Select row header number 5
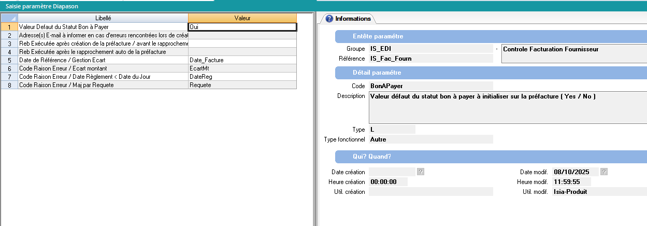Viewport: 647px width, 226px height. [x=9, y=60]
